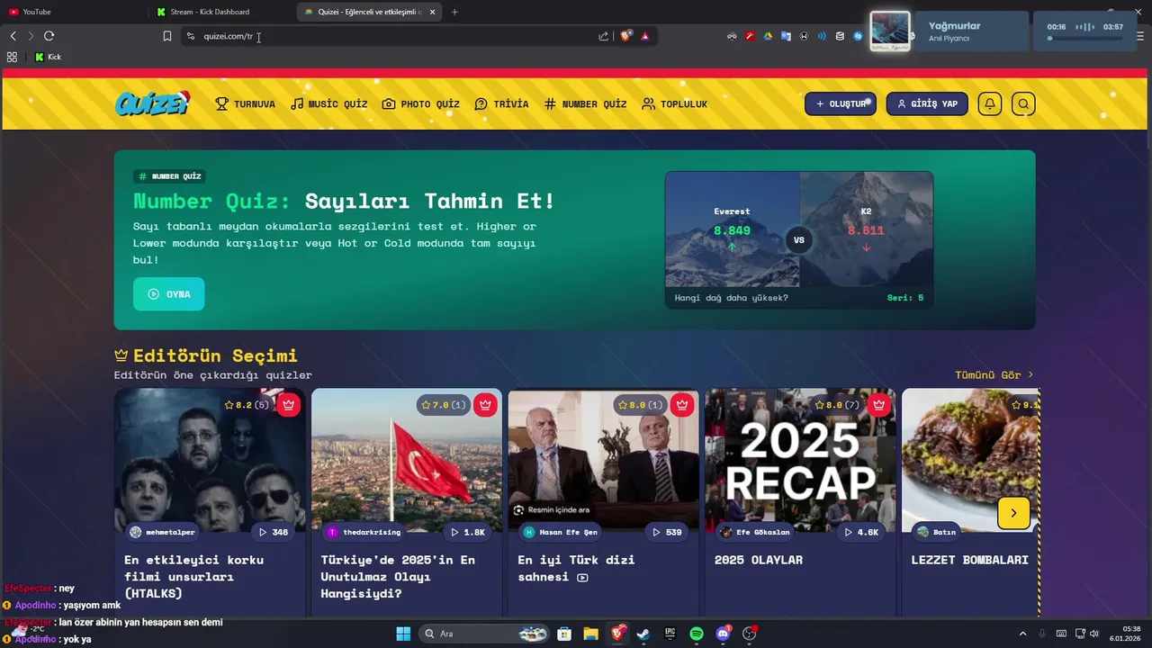The height and width of the screenshot is (648, 1152).
Task: Open the Turnuva menu item
Action: coord(246,103)
